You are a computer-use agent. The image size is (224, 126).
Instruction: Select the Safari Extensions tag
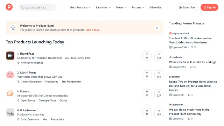tap(30, 119)
